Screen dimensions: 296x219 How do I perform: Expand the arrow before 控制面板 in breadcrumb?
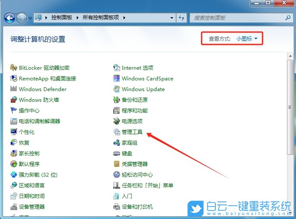[46, 18]
